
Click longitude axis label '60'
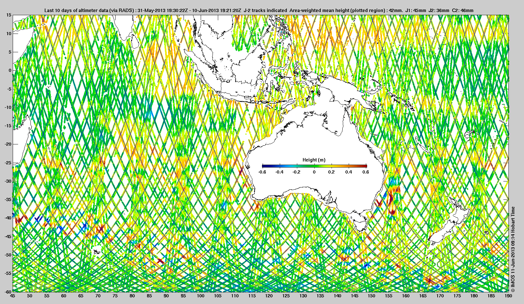click(x=64, y=296)
